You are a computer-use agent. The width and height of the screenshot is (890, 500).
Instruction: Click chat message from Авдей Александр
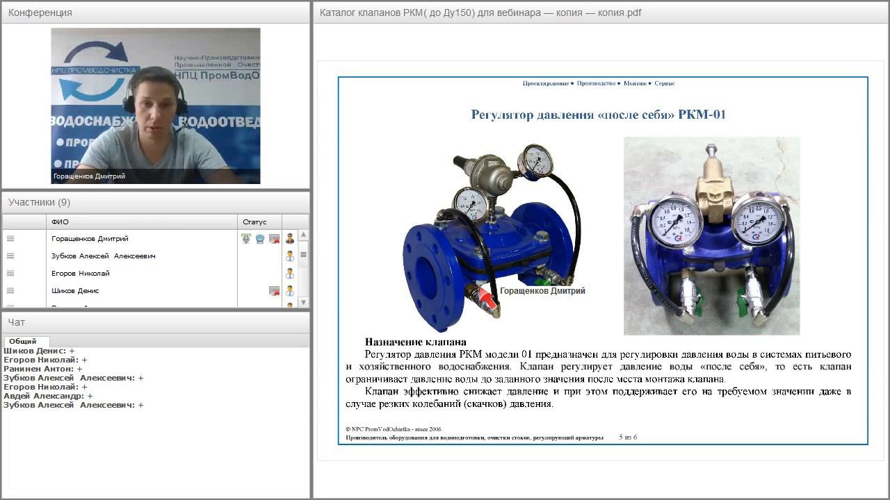(x=48, y=396)
